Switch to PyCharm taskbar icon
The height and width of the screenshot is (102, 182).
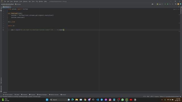point(127,100)
